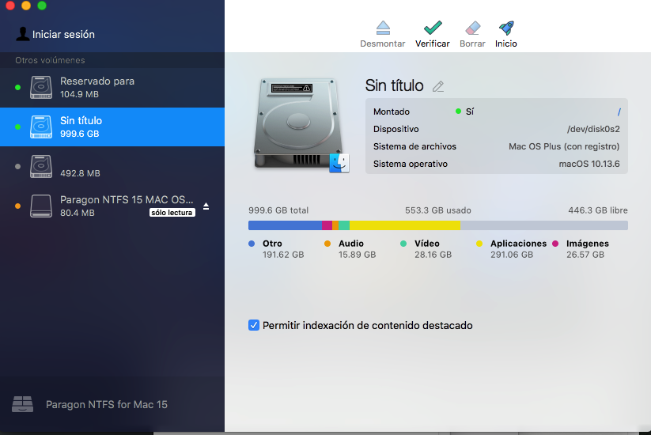Close the window with the red button
The width and height of the screenshot is (651, 435).
pos(10,5)
